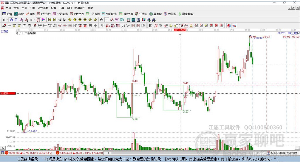Open the 行情 market quotes view
The image size is (300, 162).
7,14
